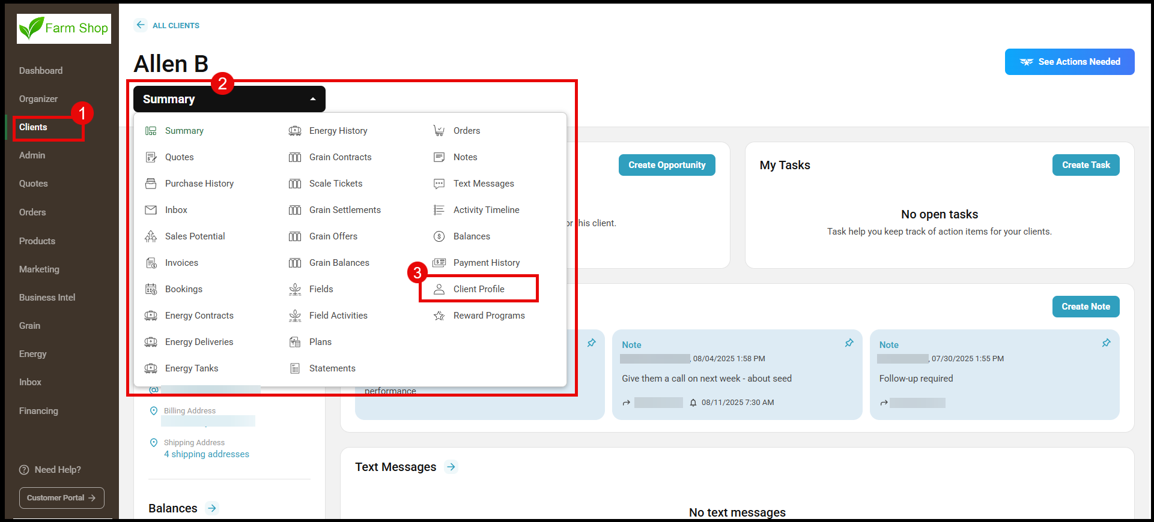Click the Need Help question icon
Image resolution: width=1154 pixels, height=522 pixels.
pos(24,470)
